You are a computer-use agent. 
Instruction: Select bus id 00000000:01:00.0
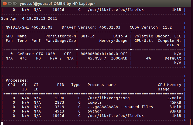[x=99, y=54]
